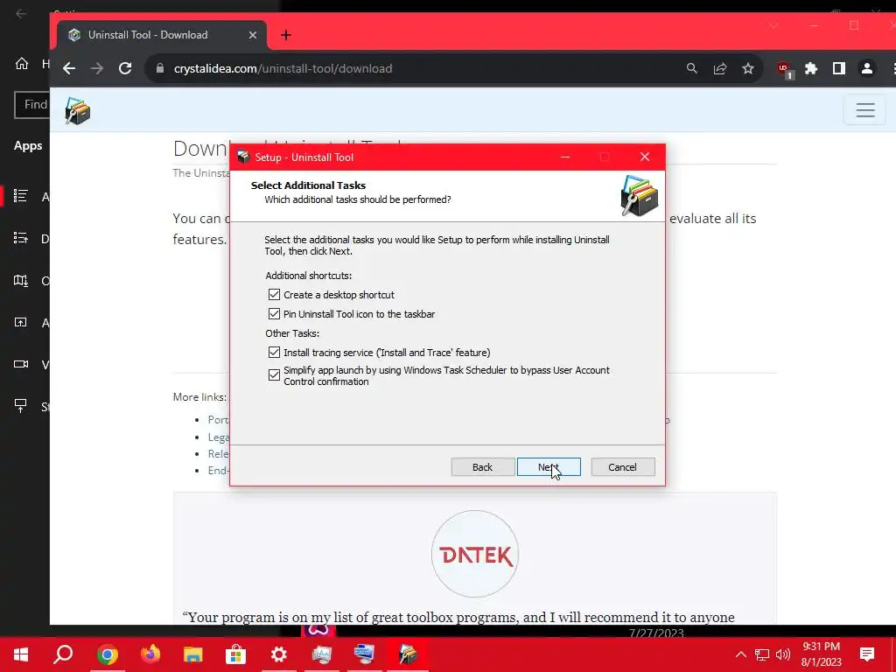896x672 pixels.
Task: Open Microsoft Store from taskbar
Action: [235, 654]
